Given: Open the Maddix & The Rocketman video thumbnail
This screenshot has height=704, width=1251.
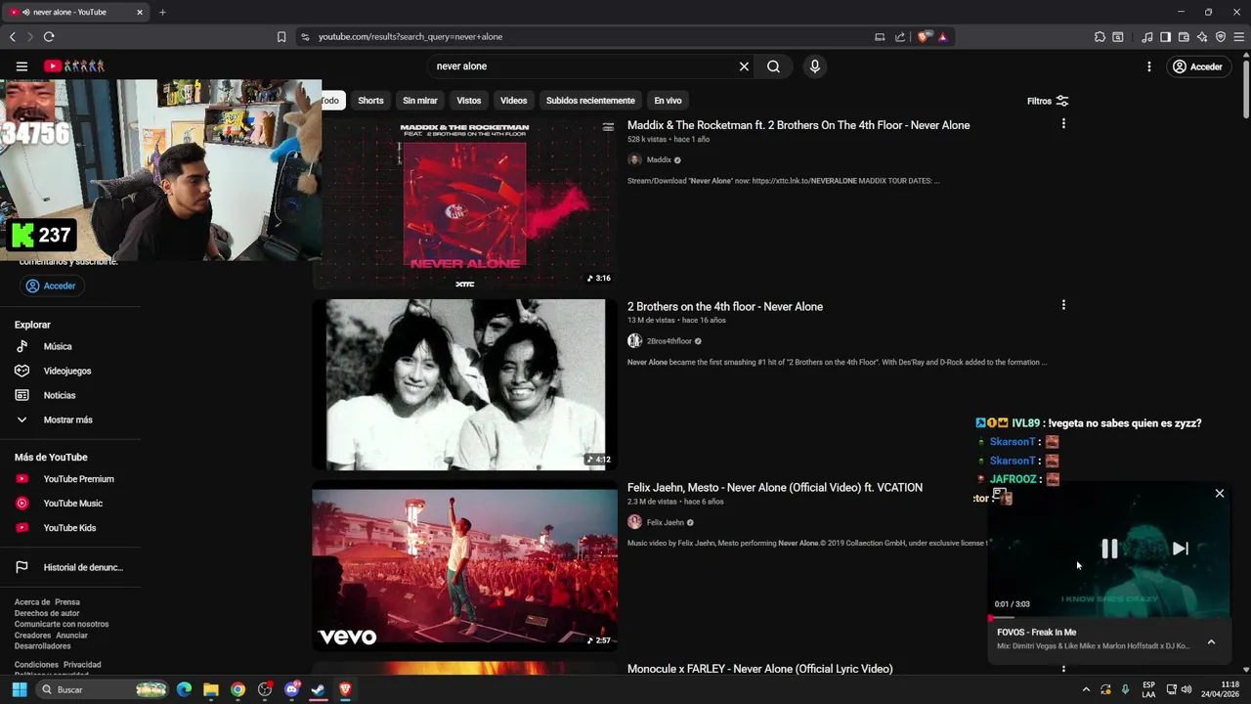Looking at the screenshot, I should (x=464, y=203).
